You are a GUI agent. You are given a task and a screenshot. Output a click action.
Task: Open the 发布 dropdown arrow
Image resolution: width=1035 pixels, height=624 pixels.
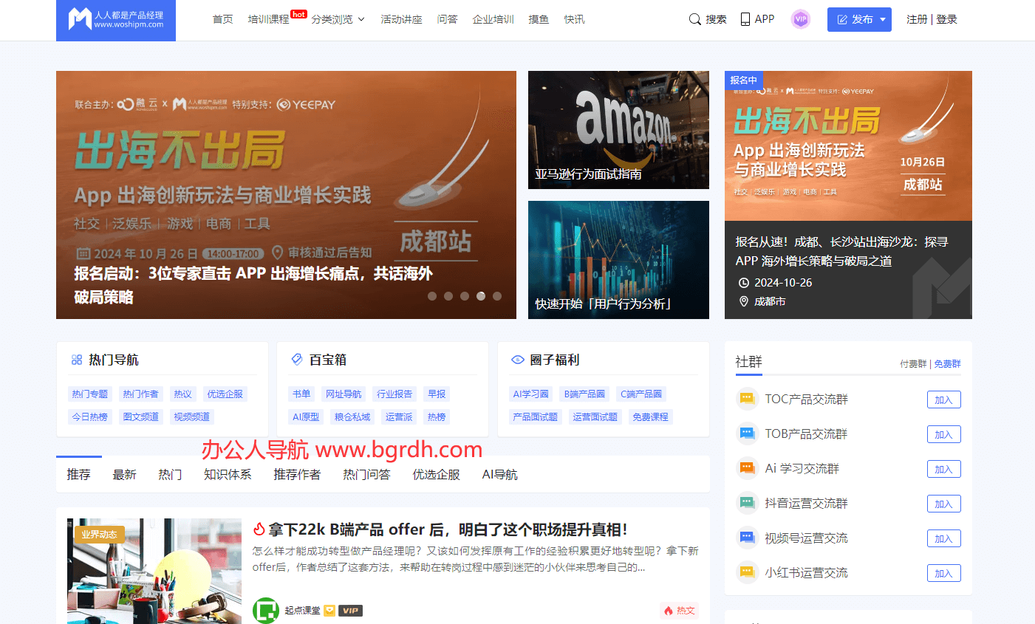(881, 19)
